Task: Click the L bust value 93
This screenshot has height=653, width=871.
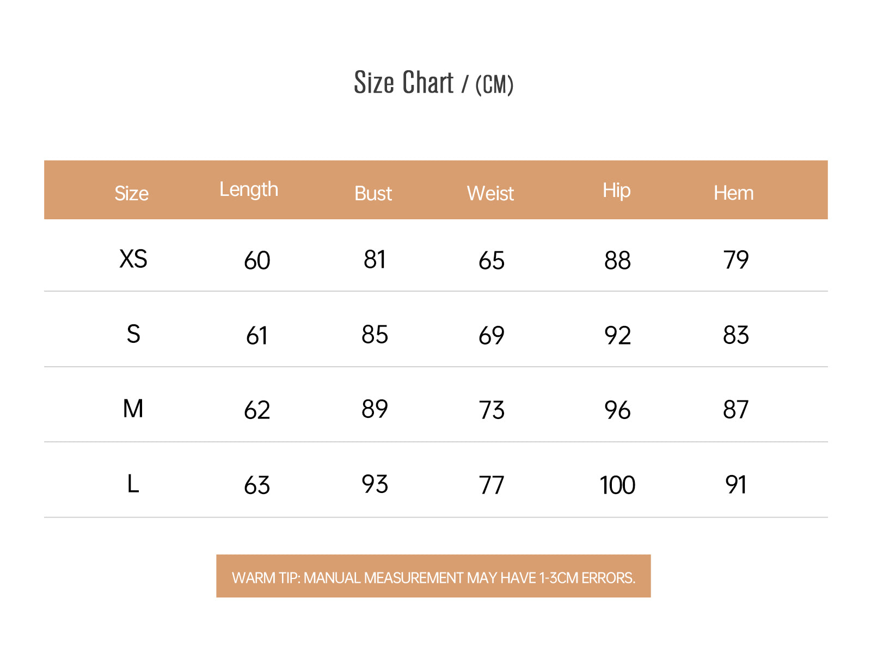Action: pos(375,484)
